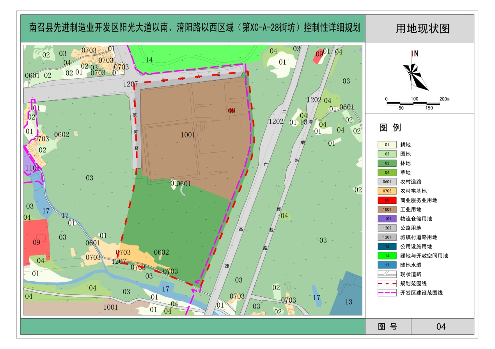Click the 14 label on the map's green space
Screen dimensions: 495x349
click(x=149, y=60)
